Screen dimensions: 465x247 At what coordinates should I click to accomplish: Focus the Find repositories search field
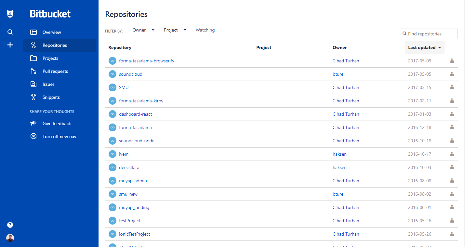(429, 33)
